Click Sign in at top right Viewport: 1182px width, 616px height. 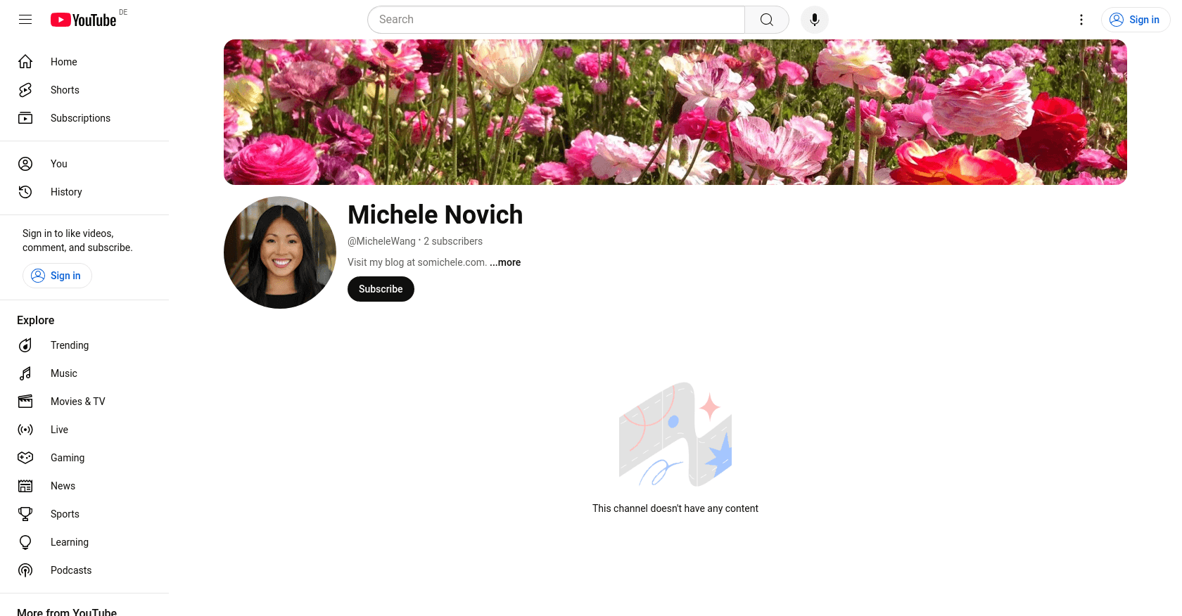1135,20
